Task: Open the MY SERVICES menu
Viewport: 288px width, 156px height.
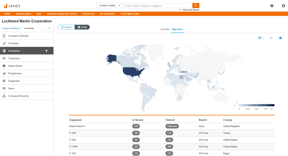Action: (x=108, y=14)
